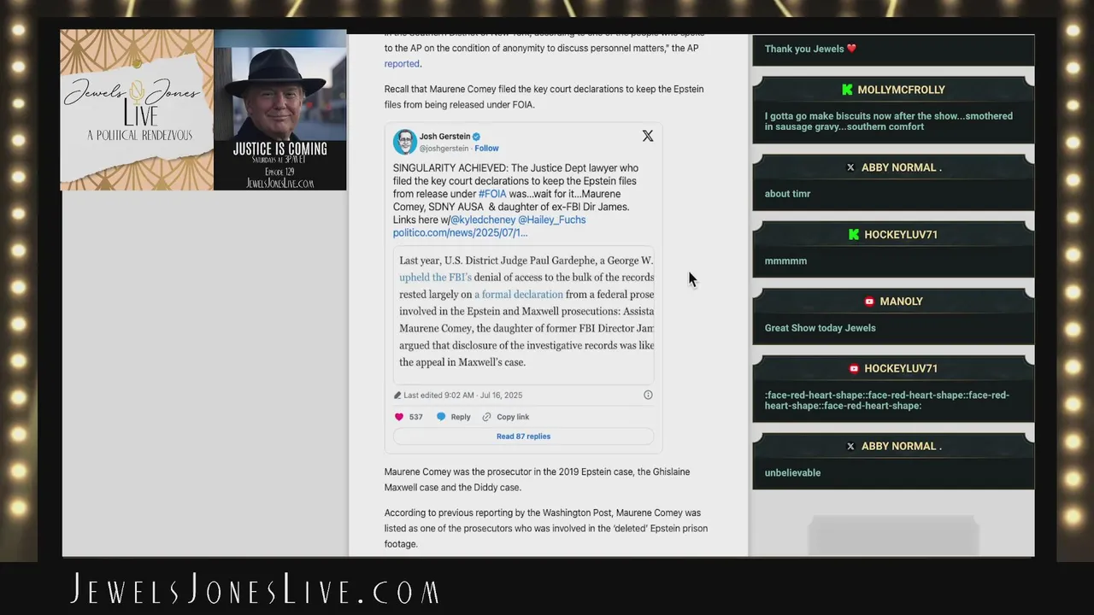Screen dimensions: 1094x615
Task: Click the X icon beside ABBY NORMAL 'unbelievable'
Action: pyautogui.click(x=850, y=447)
